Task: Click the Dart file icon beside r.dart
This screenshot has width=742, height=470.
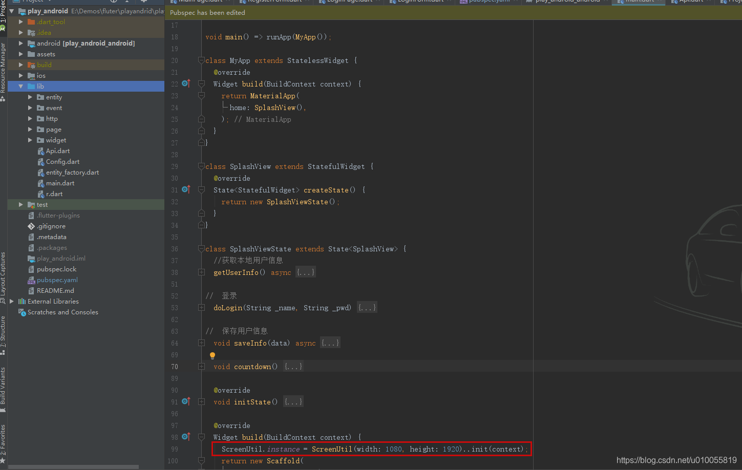Action: 41,194
